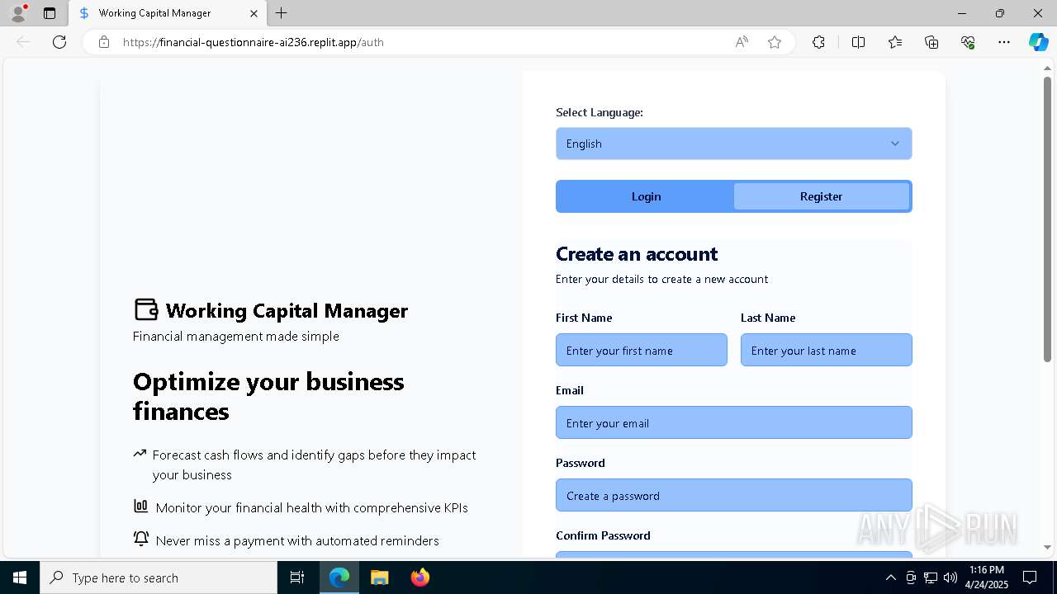Focus the Last Name field
This screenshot has height=594, width=1057.
[x=826, y=350]
